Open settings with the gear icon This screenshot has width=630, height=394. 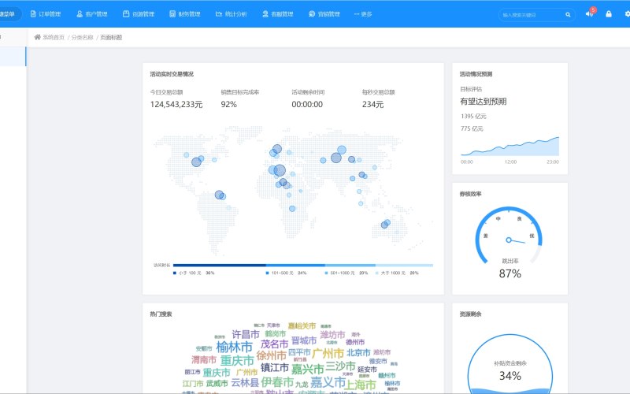coord(628,14)
